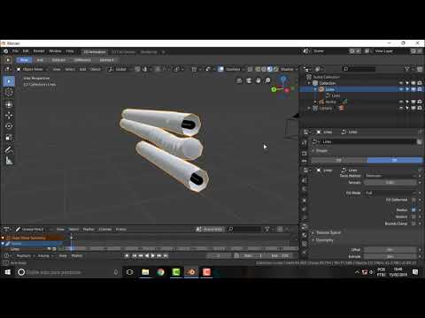425x318 pixels.
Task: Expand the Texture Space panel
Action: point(327,232)
